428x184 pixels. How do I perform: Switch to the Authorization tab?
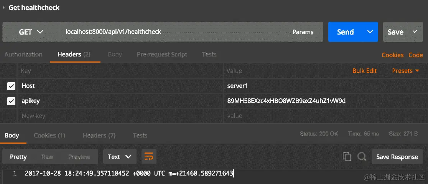[23, 55]
